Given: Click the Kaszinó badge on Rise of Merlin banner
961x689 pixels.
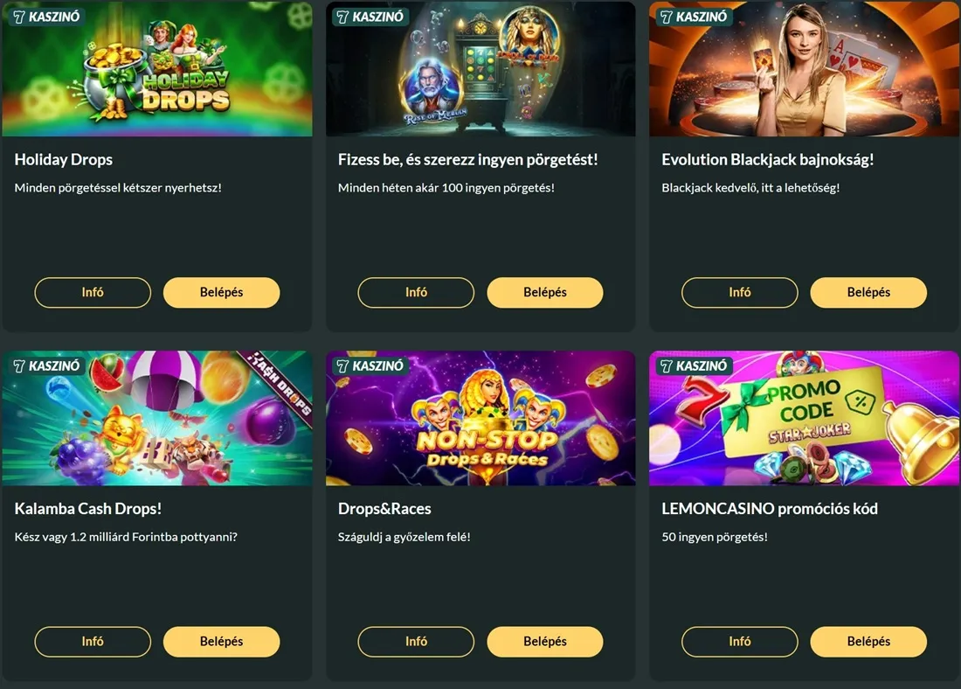Looking at the screenshot, I should [x=370, y=17].
